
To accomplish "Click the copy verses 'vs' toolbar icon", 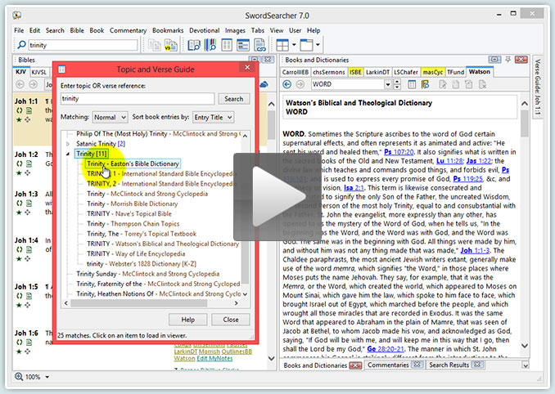I will point(171,45).
